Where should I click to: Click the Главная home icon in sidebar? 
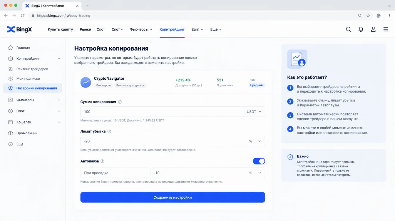[x=11, y=48]
